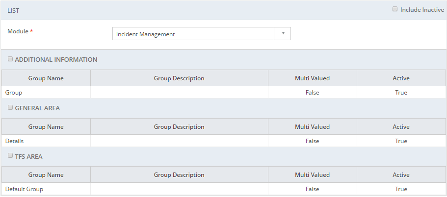Select the Default Group row in TFS Area
447x197 pixels.
(224, 189)
